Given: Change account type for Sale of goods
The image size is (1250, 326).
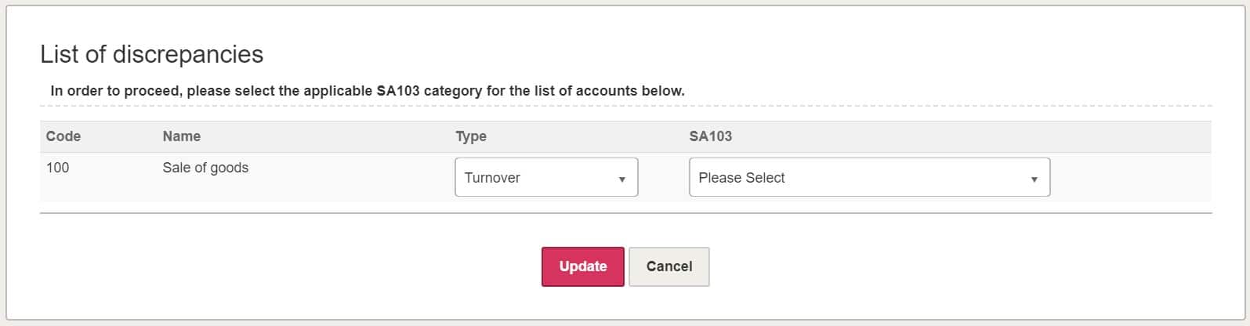Looking at the screenshot, I should tap(546, 177).
